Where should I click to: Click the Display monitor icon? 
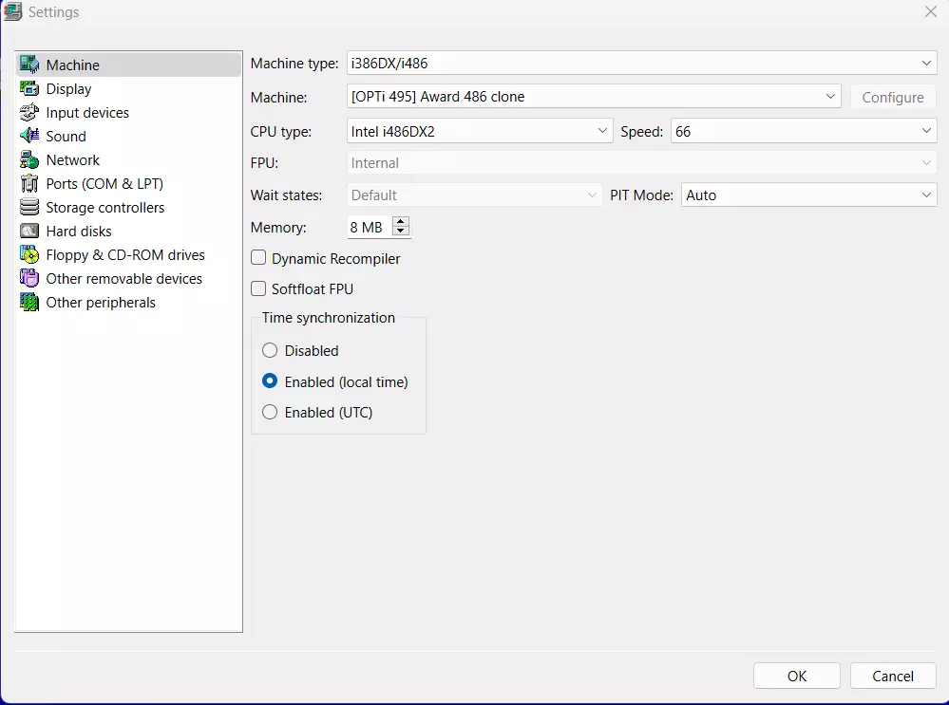pos(29,88)
